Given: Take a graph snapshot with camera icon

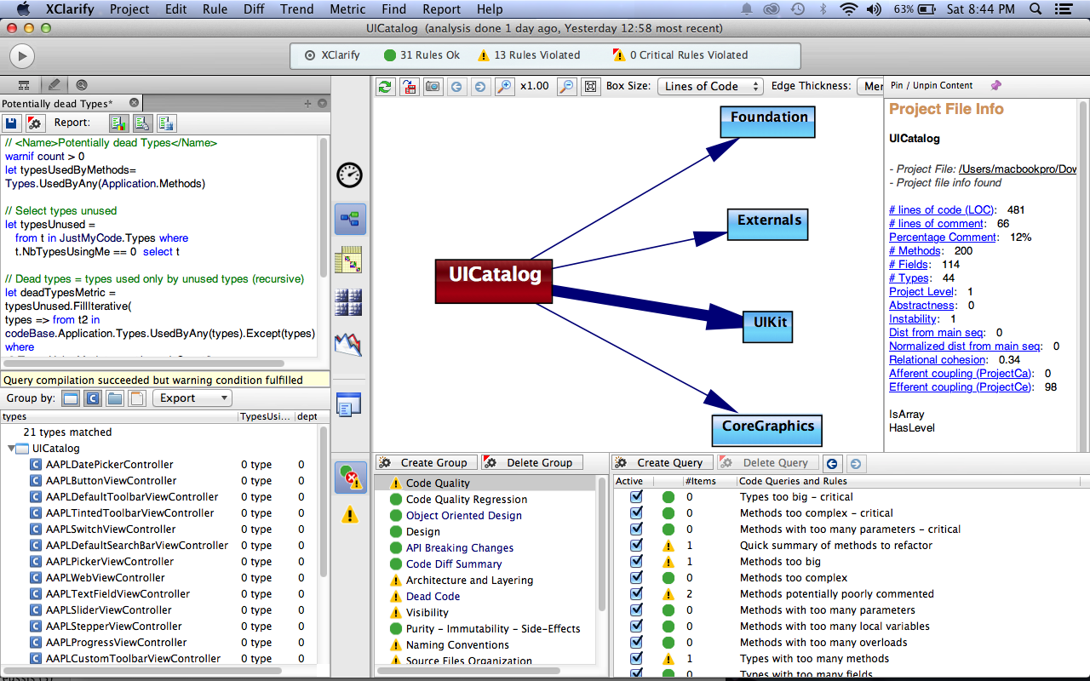Looking at the screenshot, I should tap(433, 86).
